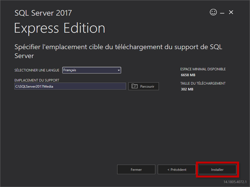Click the Spécifier l'emplacement cible heading
Viewport: 250px width, 187px height.
(118, 51)
